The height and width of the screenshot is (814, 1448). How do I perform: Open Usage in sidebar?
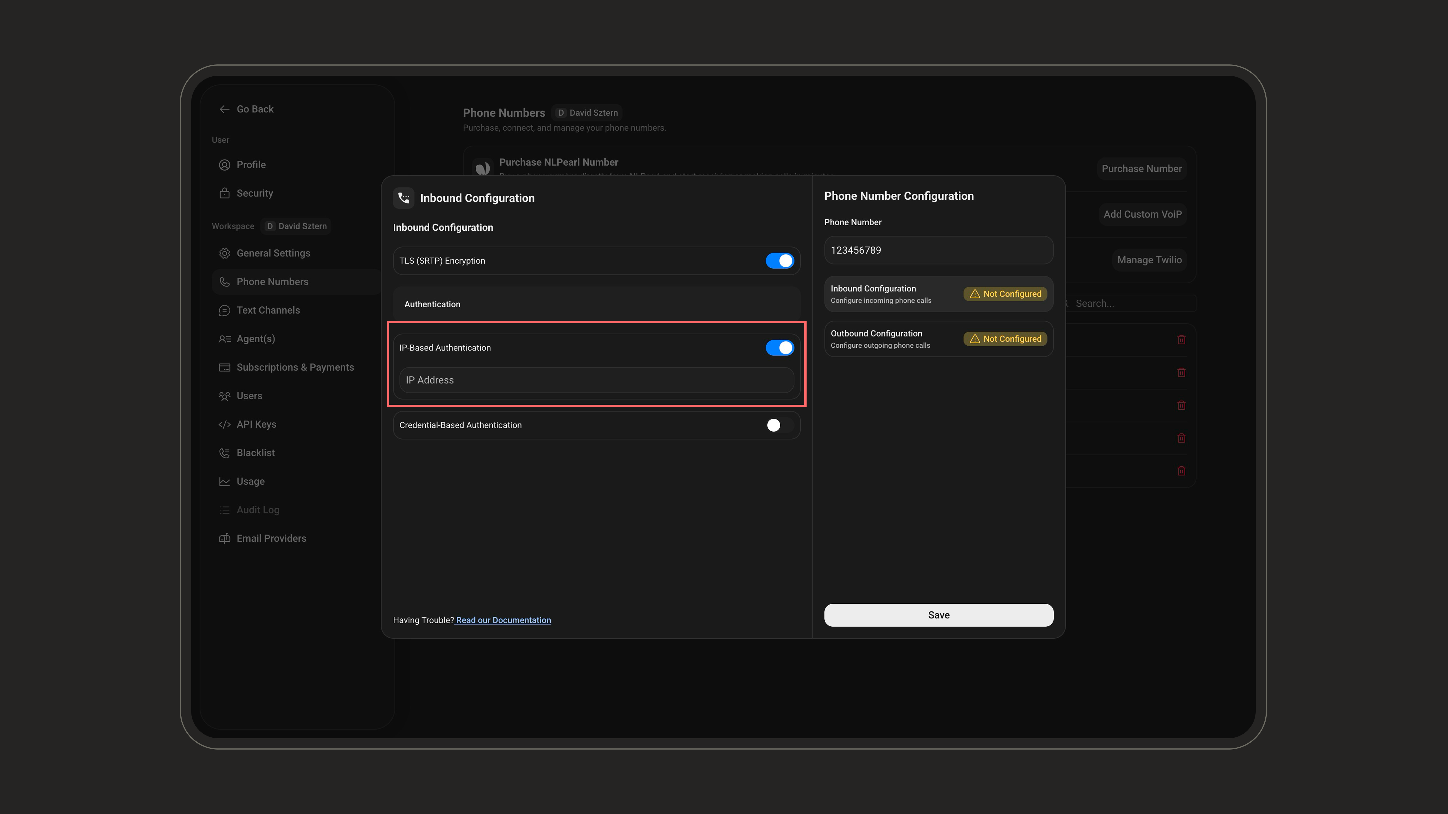tap(296, 481)
